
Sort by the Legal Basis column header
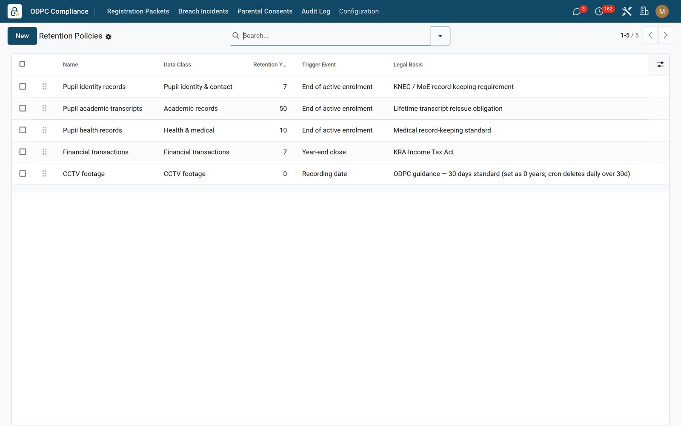pos(408,65)
